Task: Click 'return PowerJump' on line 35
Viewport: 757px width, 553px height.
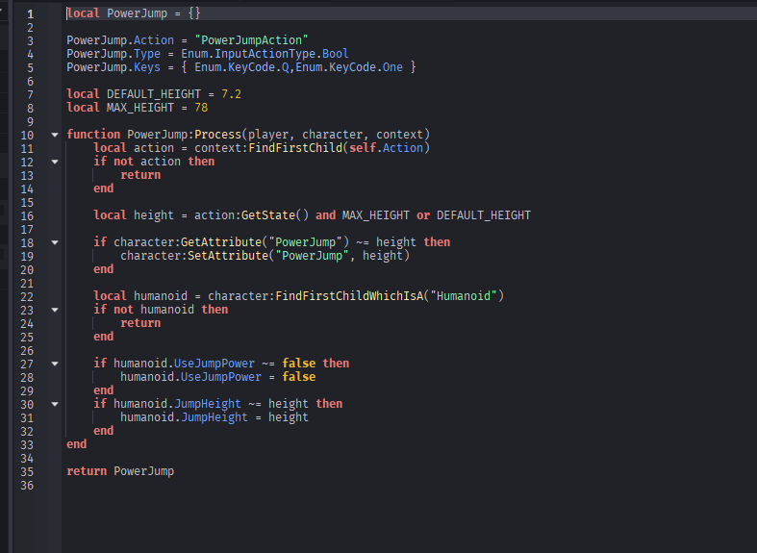Action: [120, 471]
